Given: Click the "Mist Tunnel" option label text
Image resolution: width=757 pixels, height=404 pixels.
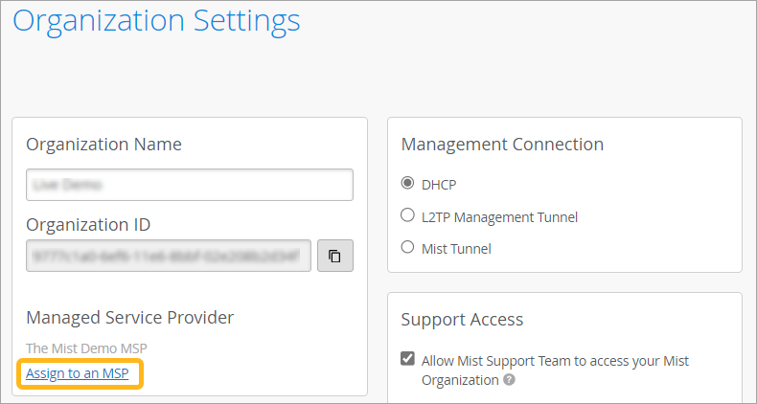Looking at the screenshot, I should click(456, 249).
